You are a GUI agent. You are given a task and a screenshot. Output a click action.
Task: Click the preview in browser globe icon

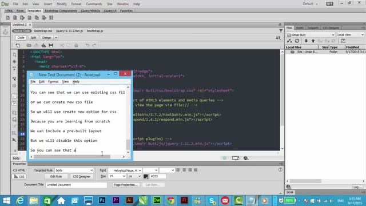pos(245,158)
